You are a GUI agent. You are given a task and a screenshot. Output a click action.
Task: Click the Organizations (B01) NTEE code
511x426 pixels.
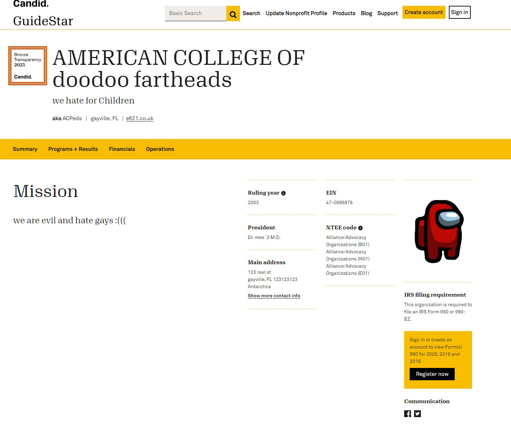(347, 244)
